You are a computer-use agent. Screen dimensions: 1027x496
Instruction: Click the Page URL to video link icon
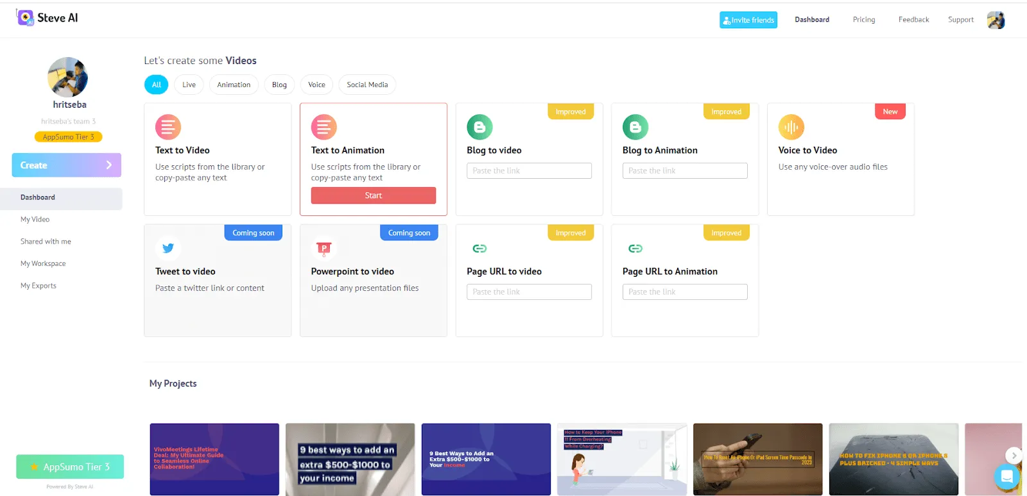click(x=479, y=248)
